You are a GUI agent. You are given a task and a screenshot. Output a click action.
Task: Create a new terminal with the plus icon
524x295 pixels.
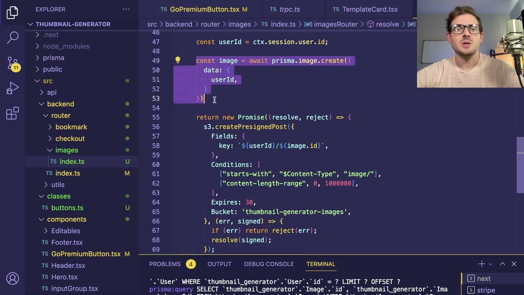click(482, 264)
